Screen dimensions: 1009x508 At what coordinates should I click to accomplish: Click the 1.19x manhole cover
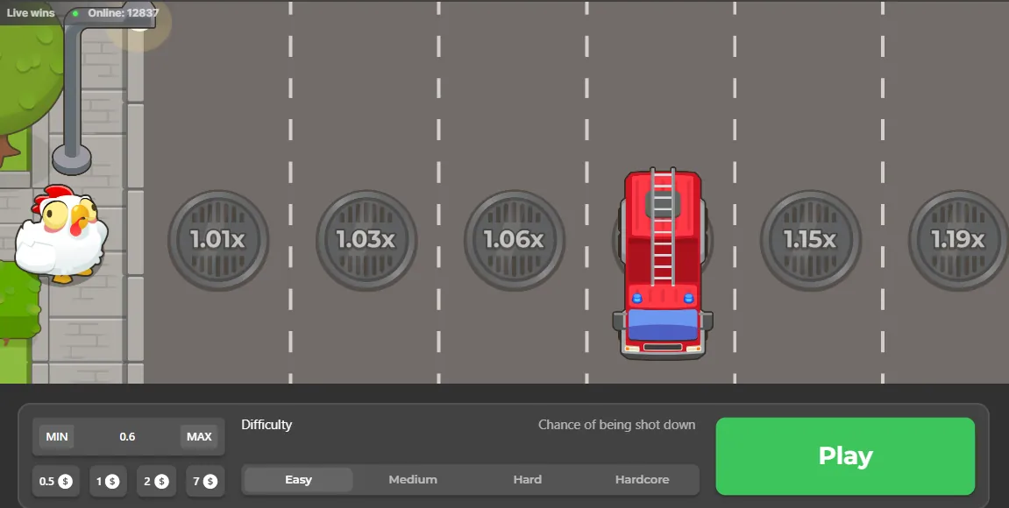(957, 240)
